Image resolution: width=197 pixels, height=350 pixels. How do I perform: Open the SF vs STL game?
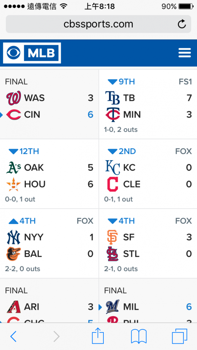(x=148, y=244)
